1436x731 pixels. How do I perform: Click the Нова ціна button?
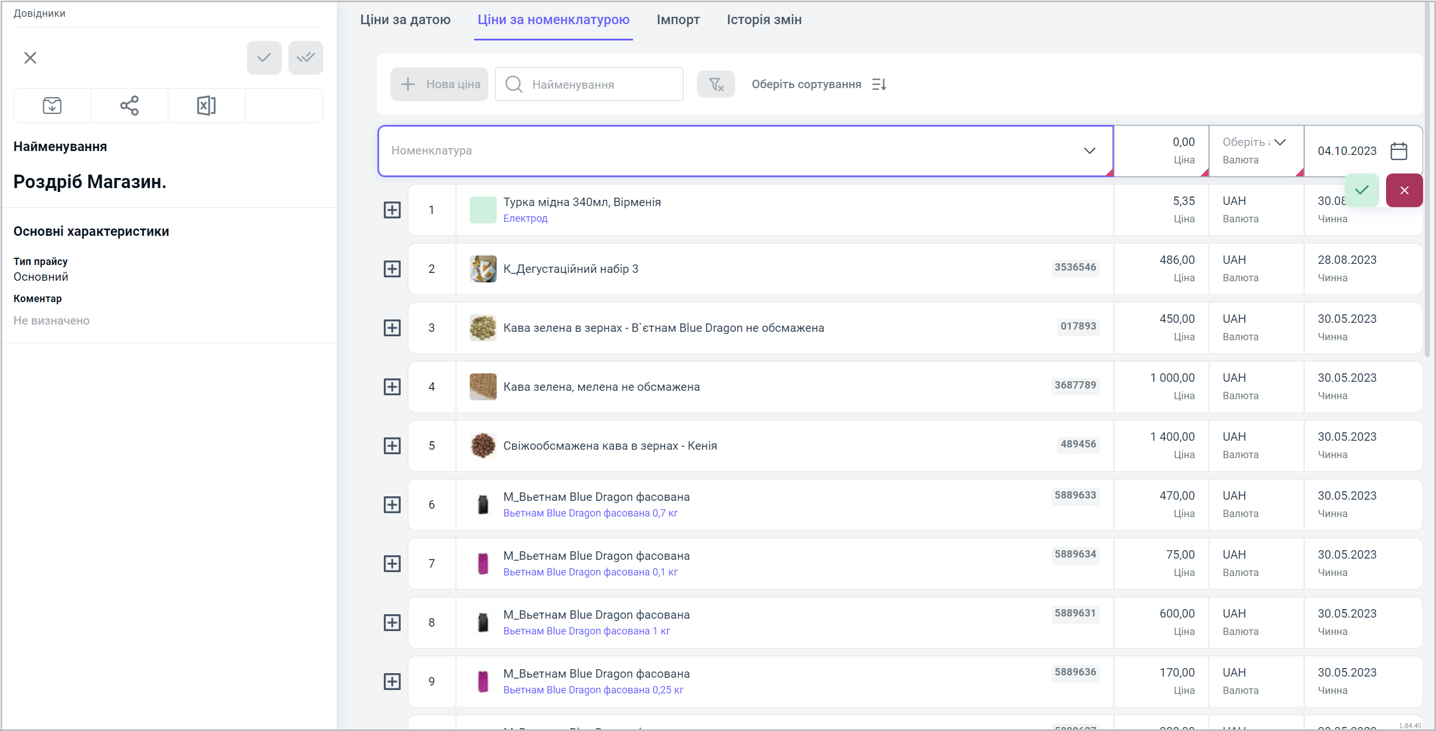coord(439,84)
